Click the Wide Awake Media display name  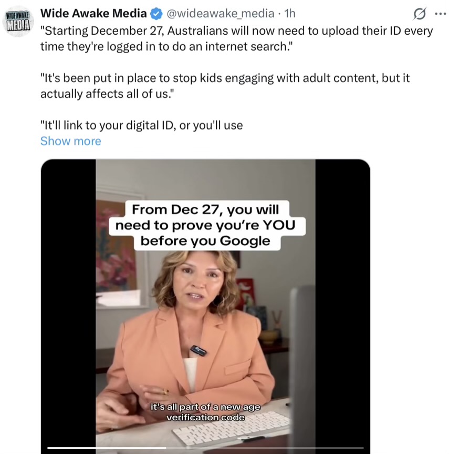point(93,13)
